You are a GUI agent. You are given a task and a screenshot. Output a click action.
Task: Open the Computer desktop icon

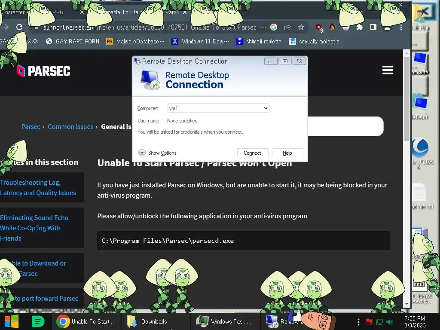(x=421, y=64)
